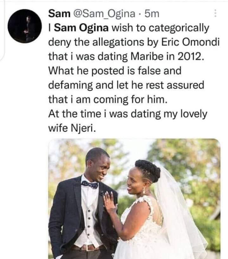Click the name Njeri at tweet end
This screenshot has height=259, width=228.
[83, 128]
